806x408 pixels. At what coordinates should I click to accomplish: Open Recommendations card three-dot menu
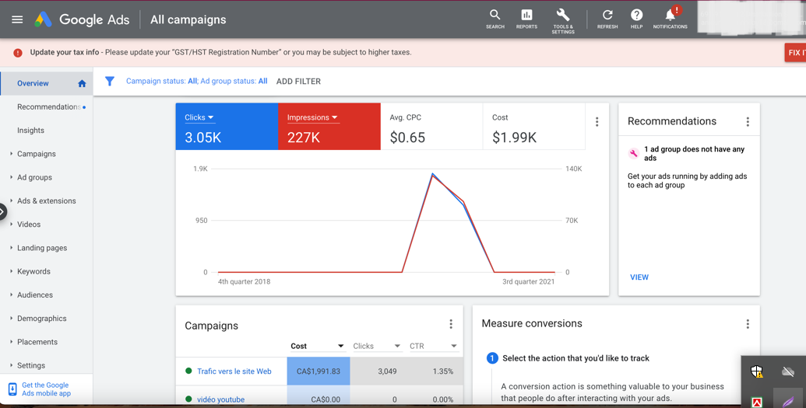click(748, 122)
